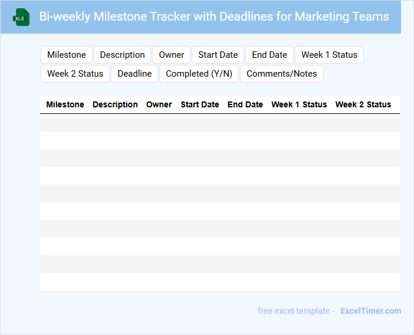Click the Owner tag button
The height and width of the screenshot is (335, 414).
[172, 55]
